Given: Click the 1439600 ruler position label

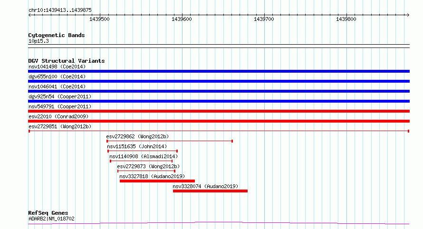Looking at the screenshot, I should point(182,19).
